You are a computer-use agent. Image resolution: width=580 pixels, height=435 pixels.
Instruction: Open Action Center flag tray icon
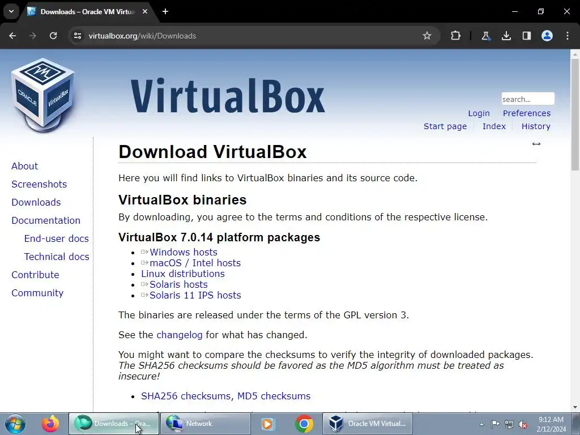[495, 424]
